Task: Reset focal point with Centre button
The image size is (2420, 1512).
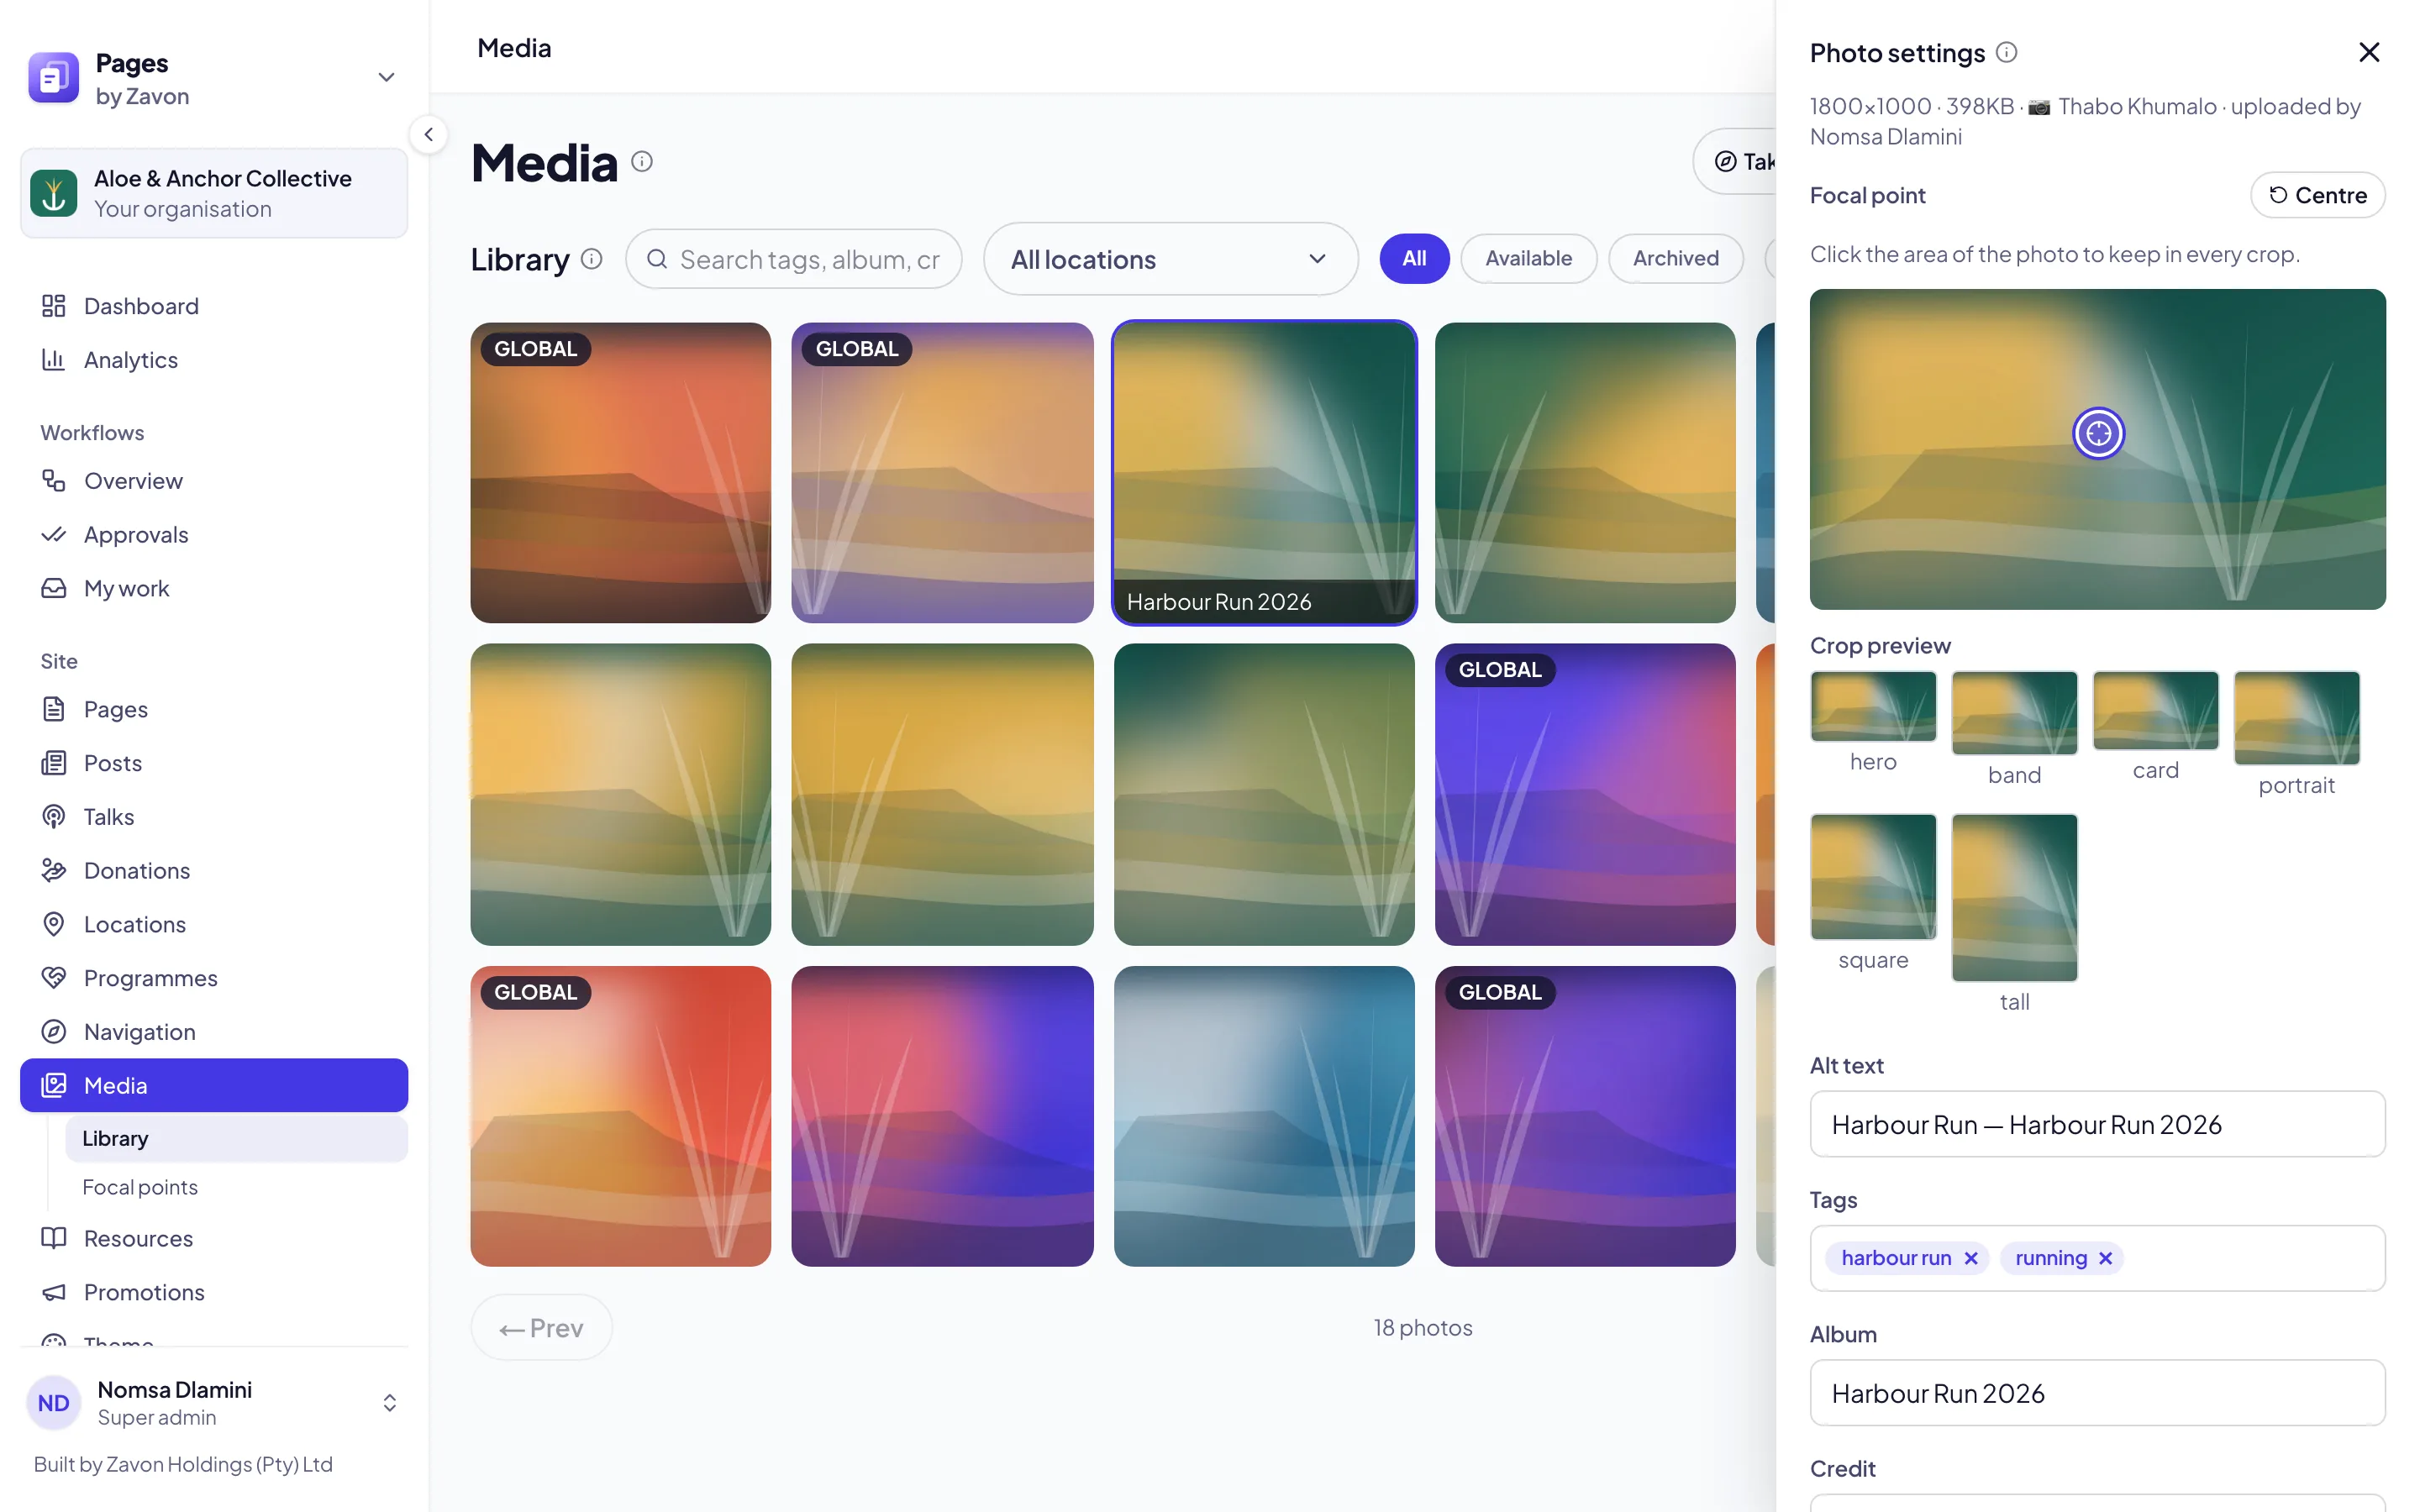Action: pos(2317,195)
